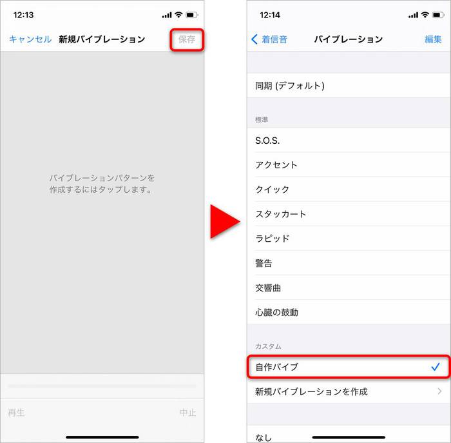Image resolution: width=451 pixels, height=443 pixels.
Task: Select the クイック vibration
Action: (349, 190)
